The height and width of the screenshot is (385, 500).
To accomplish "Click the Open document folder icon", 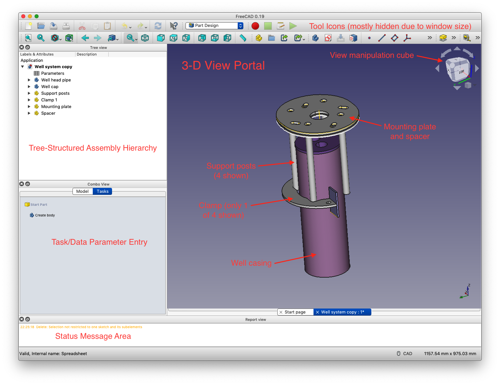I will coord(41,26).
